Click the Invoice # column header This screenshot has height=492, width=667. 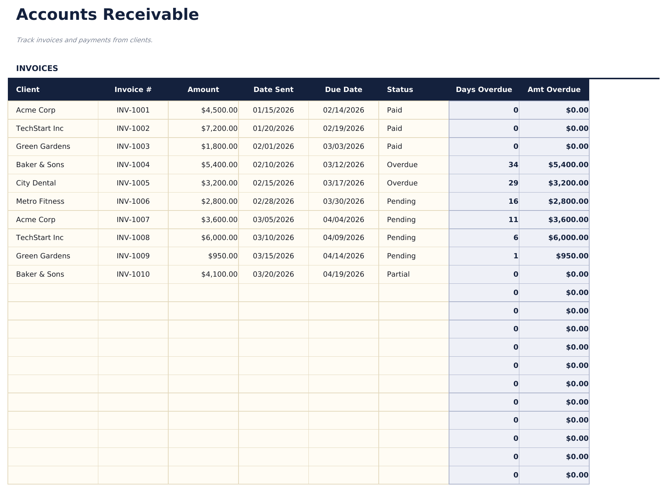point(133,89)
